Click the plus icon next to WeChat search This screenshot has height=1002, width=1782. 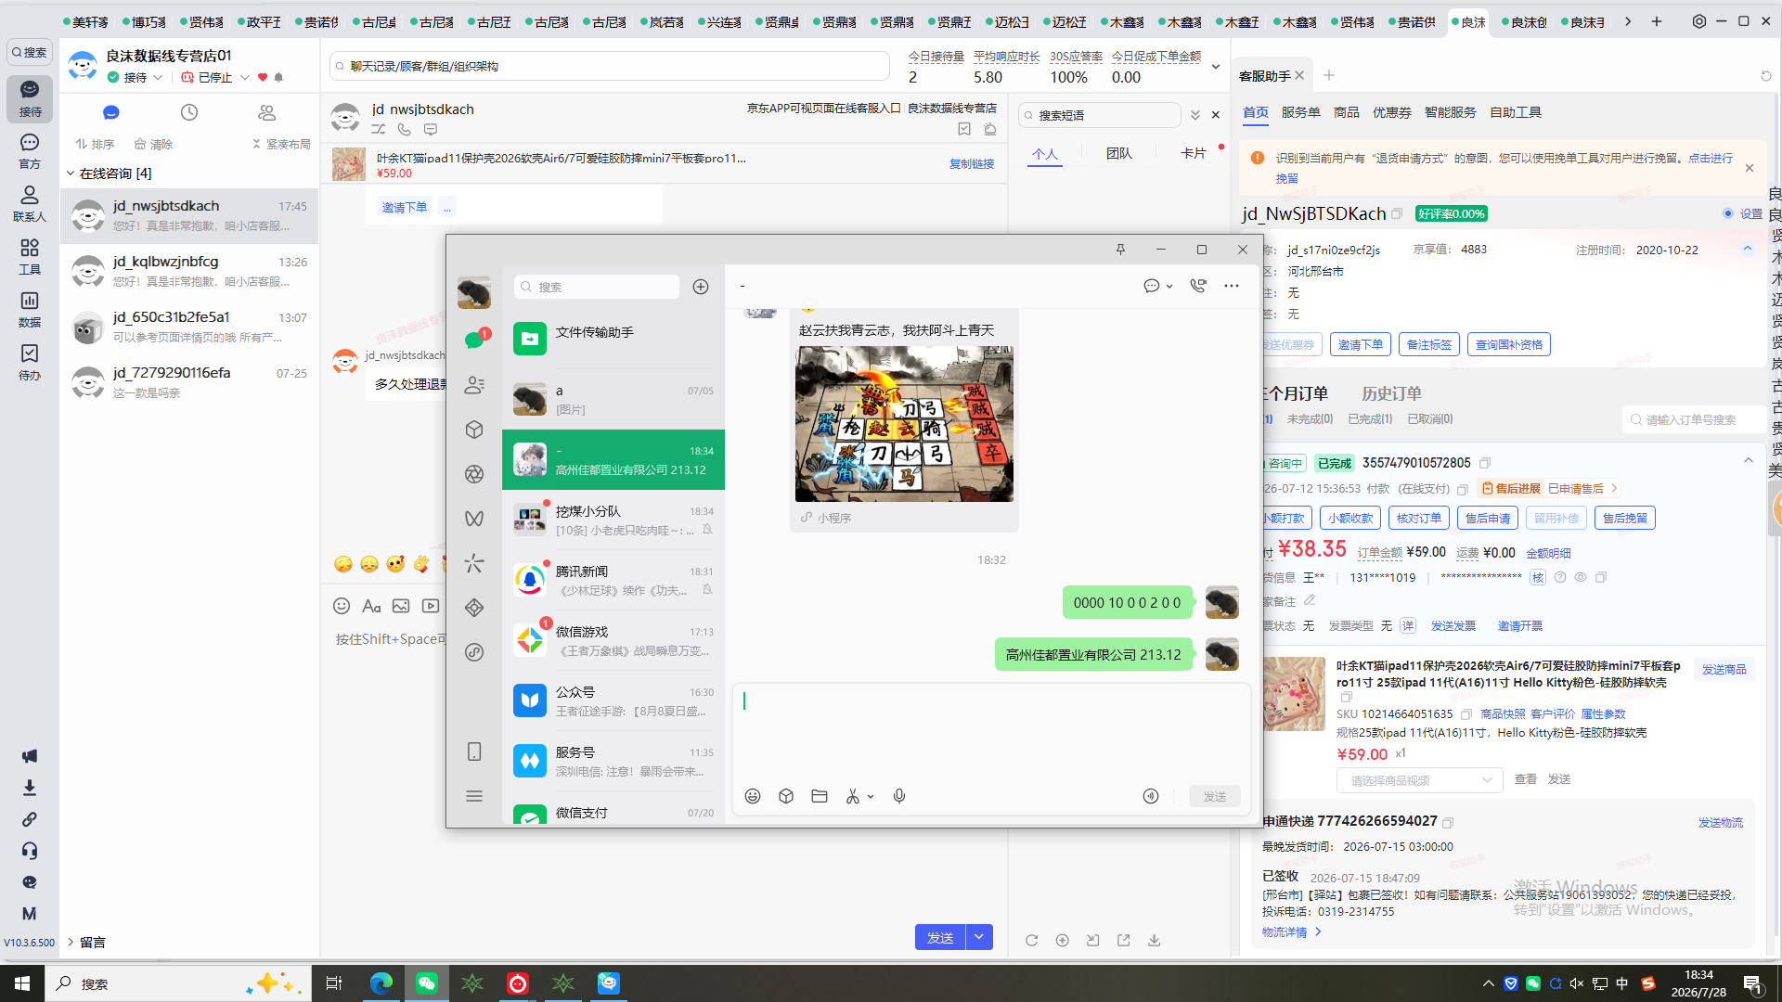[701, 287]
